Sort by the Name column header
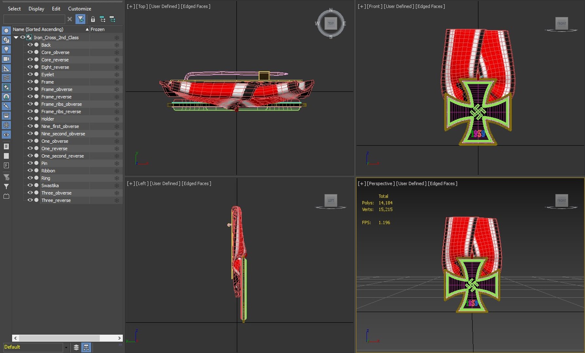585x353 pixels. (x=51, y=29)
